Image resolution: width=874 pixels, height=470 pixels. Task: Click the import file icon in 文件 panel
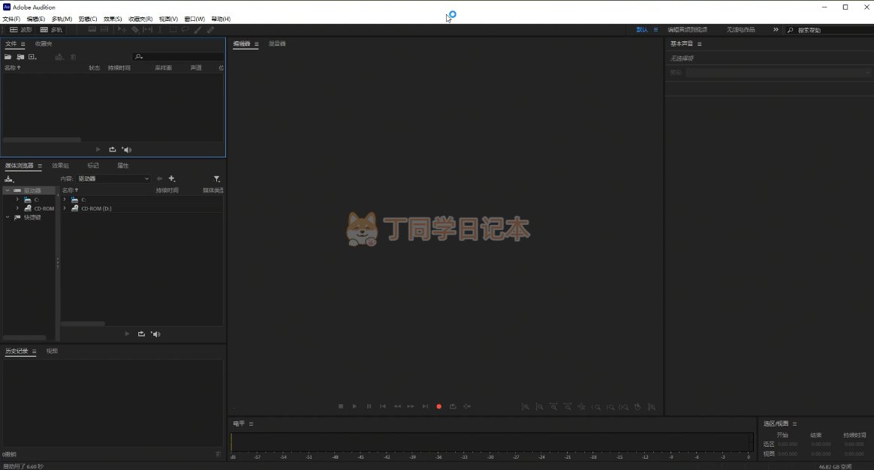click(x=20, y=57)
